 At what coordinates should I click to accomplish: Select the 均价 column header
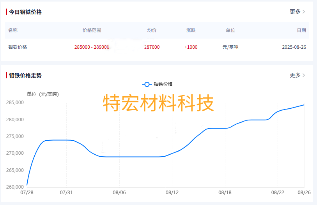(x=152, y=30)
